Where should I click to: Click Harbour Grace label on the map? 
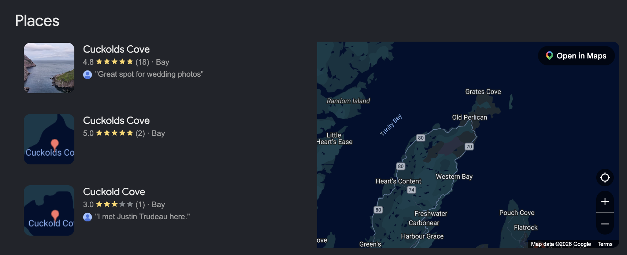(422, 236)
